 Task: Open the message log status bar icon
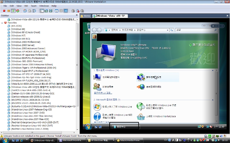pyautogui.click(x=225, y=136)
